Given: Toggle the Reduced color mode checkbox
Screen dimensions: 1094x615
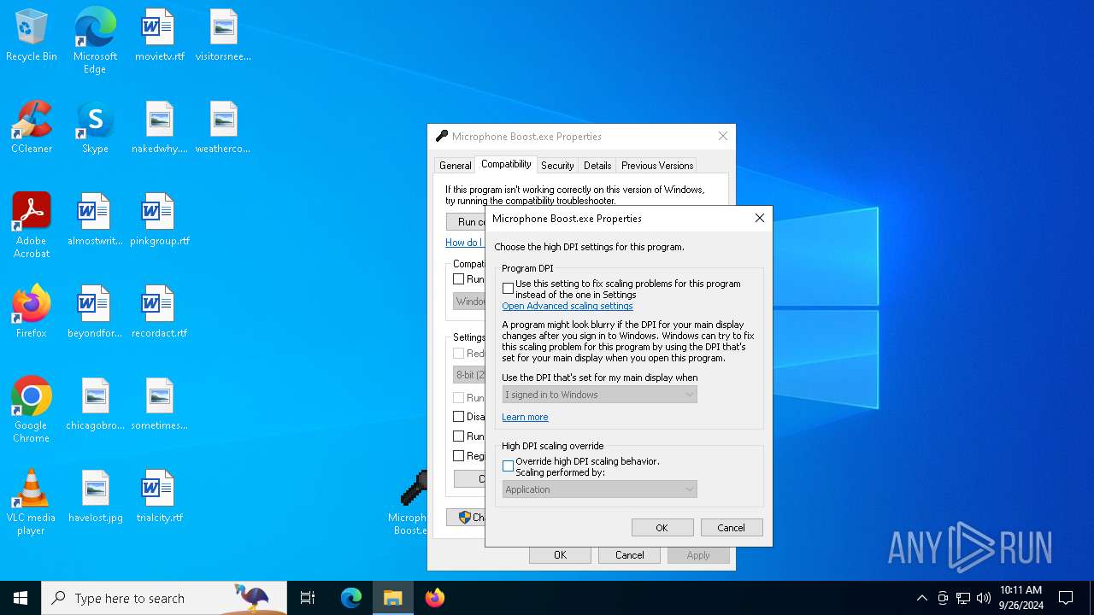Looking at the screenshot, I should (459, 353).
